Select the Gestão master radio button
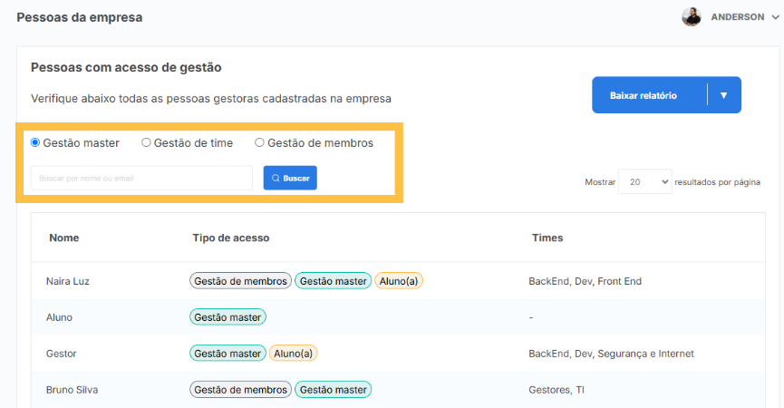784x408 pixels. pyautogui.click(x=35, y=142)
